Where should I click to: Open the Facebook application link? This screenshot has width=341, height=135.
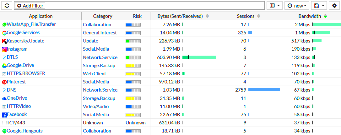(17, 114)
